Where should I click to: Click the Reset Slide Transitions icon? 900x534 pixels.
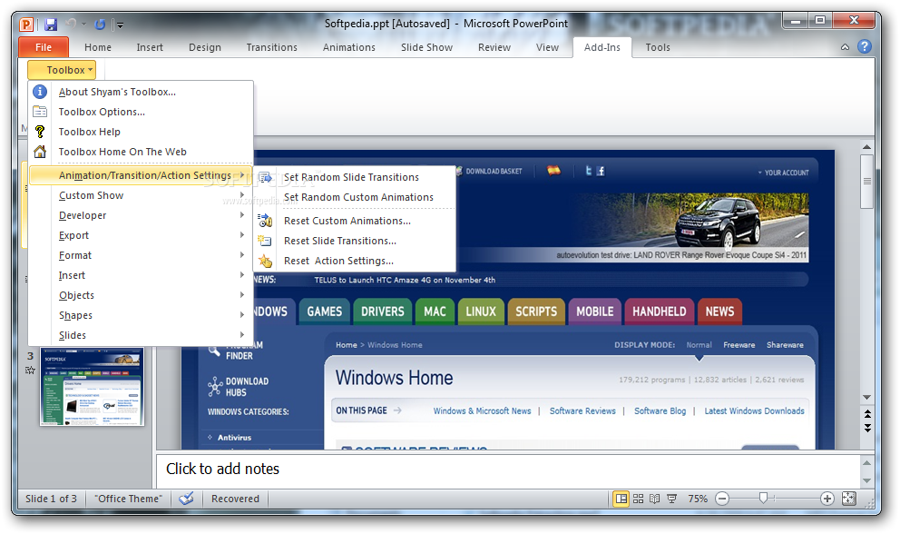pos(265,241)
